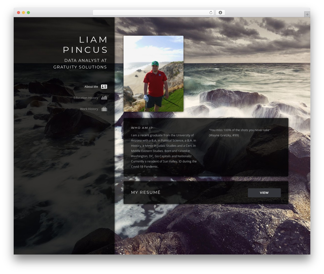
Task: Click the Wayne Gretzky quote text
Action: pos(239,133)
